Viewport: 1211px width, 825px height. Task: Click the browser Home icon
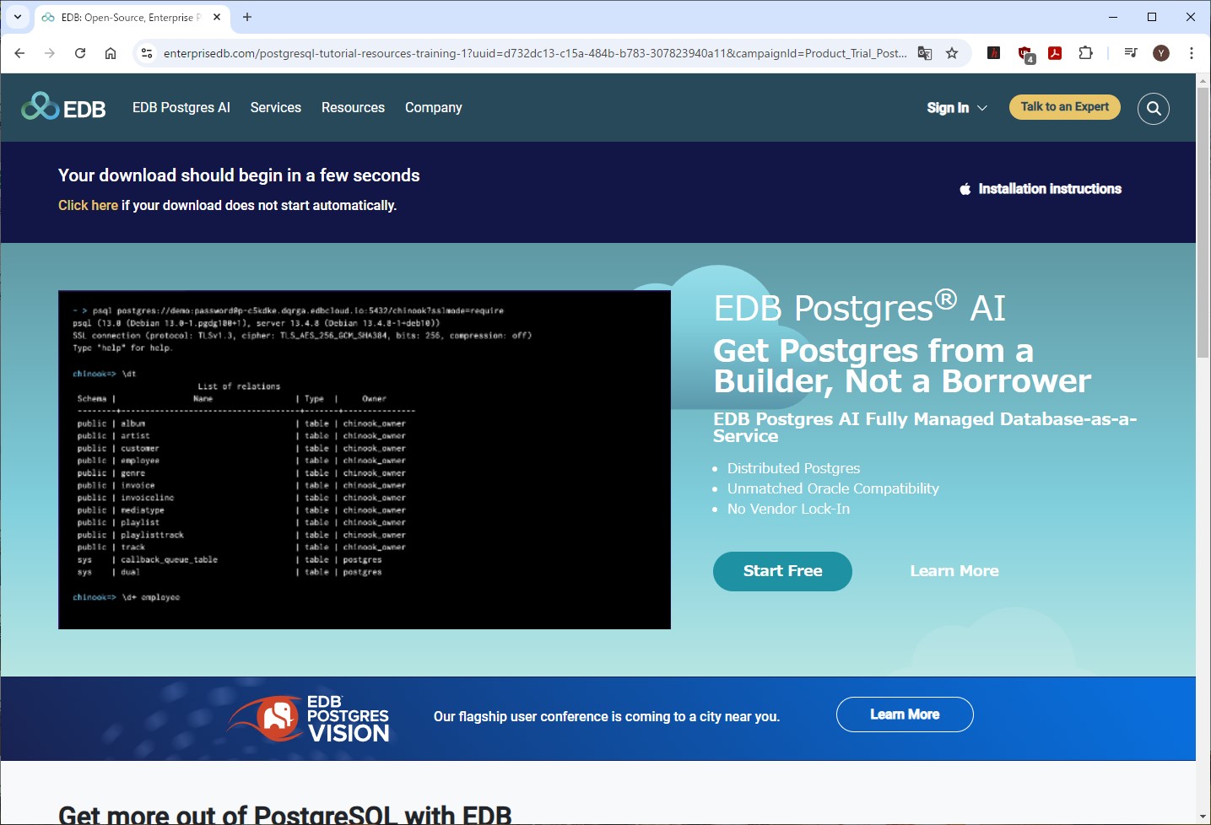[111, 52]
